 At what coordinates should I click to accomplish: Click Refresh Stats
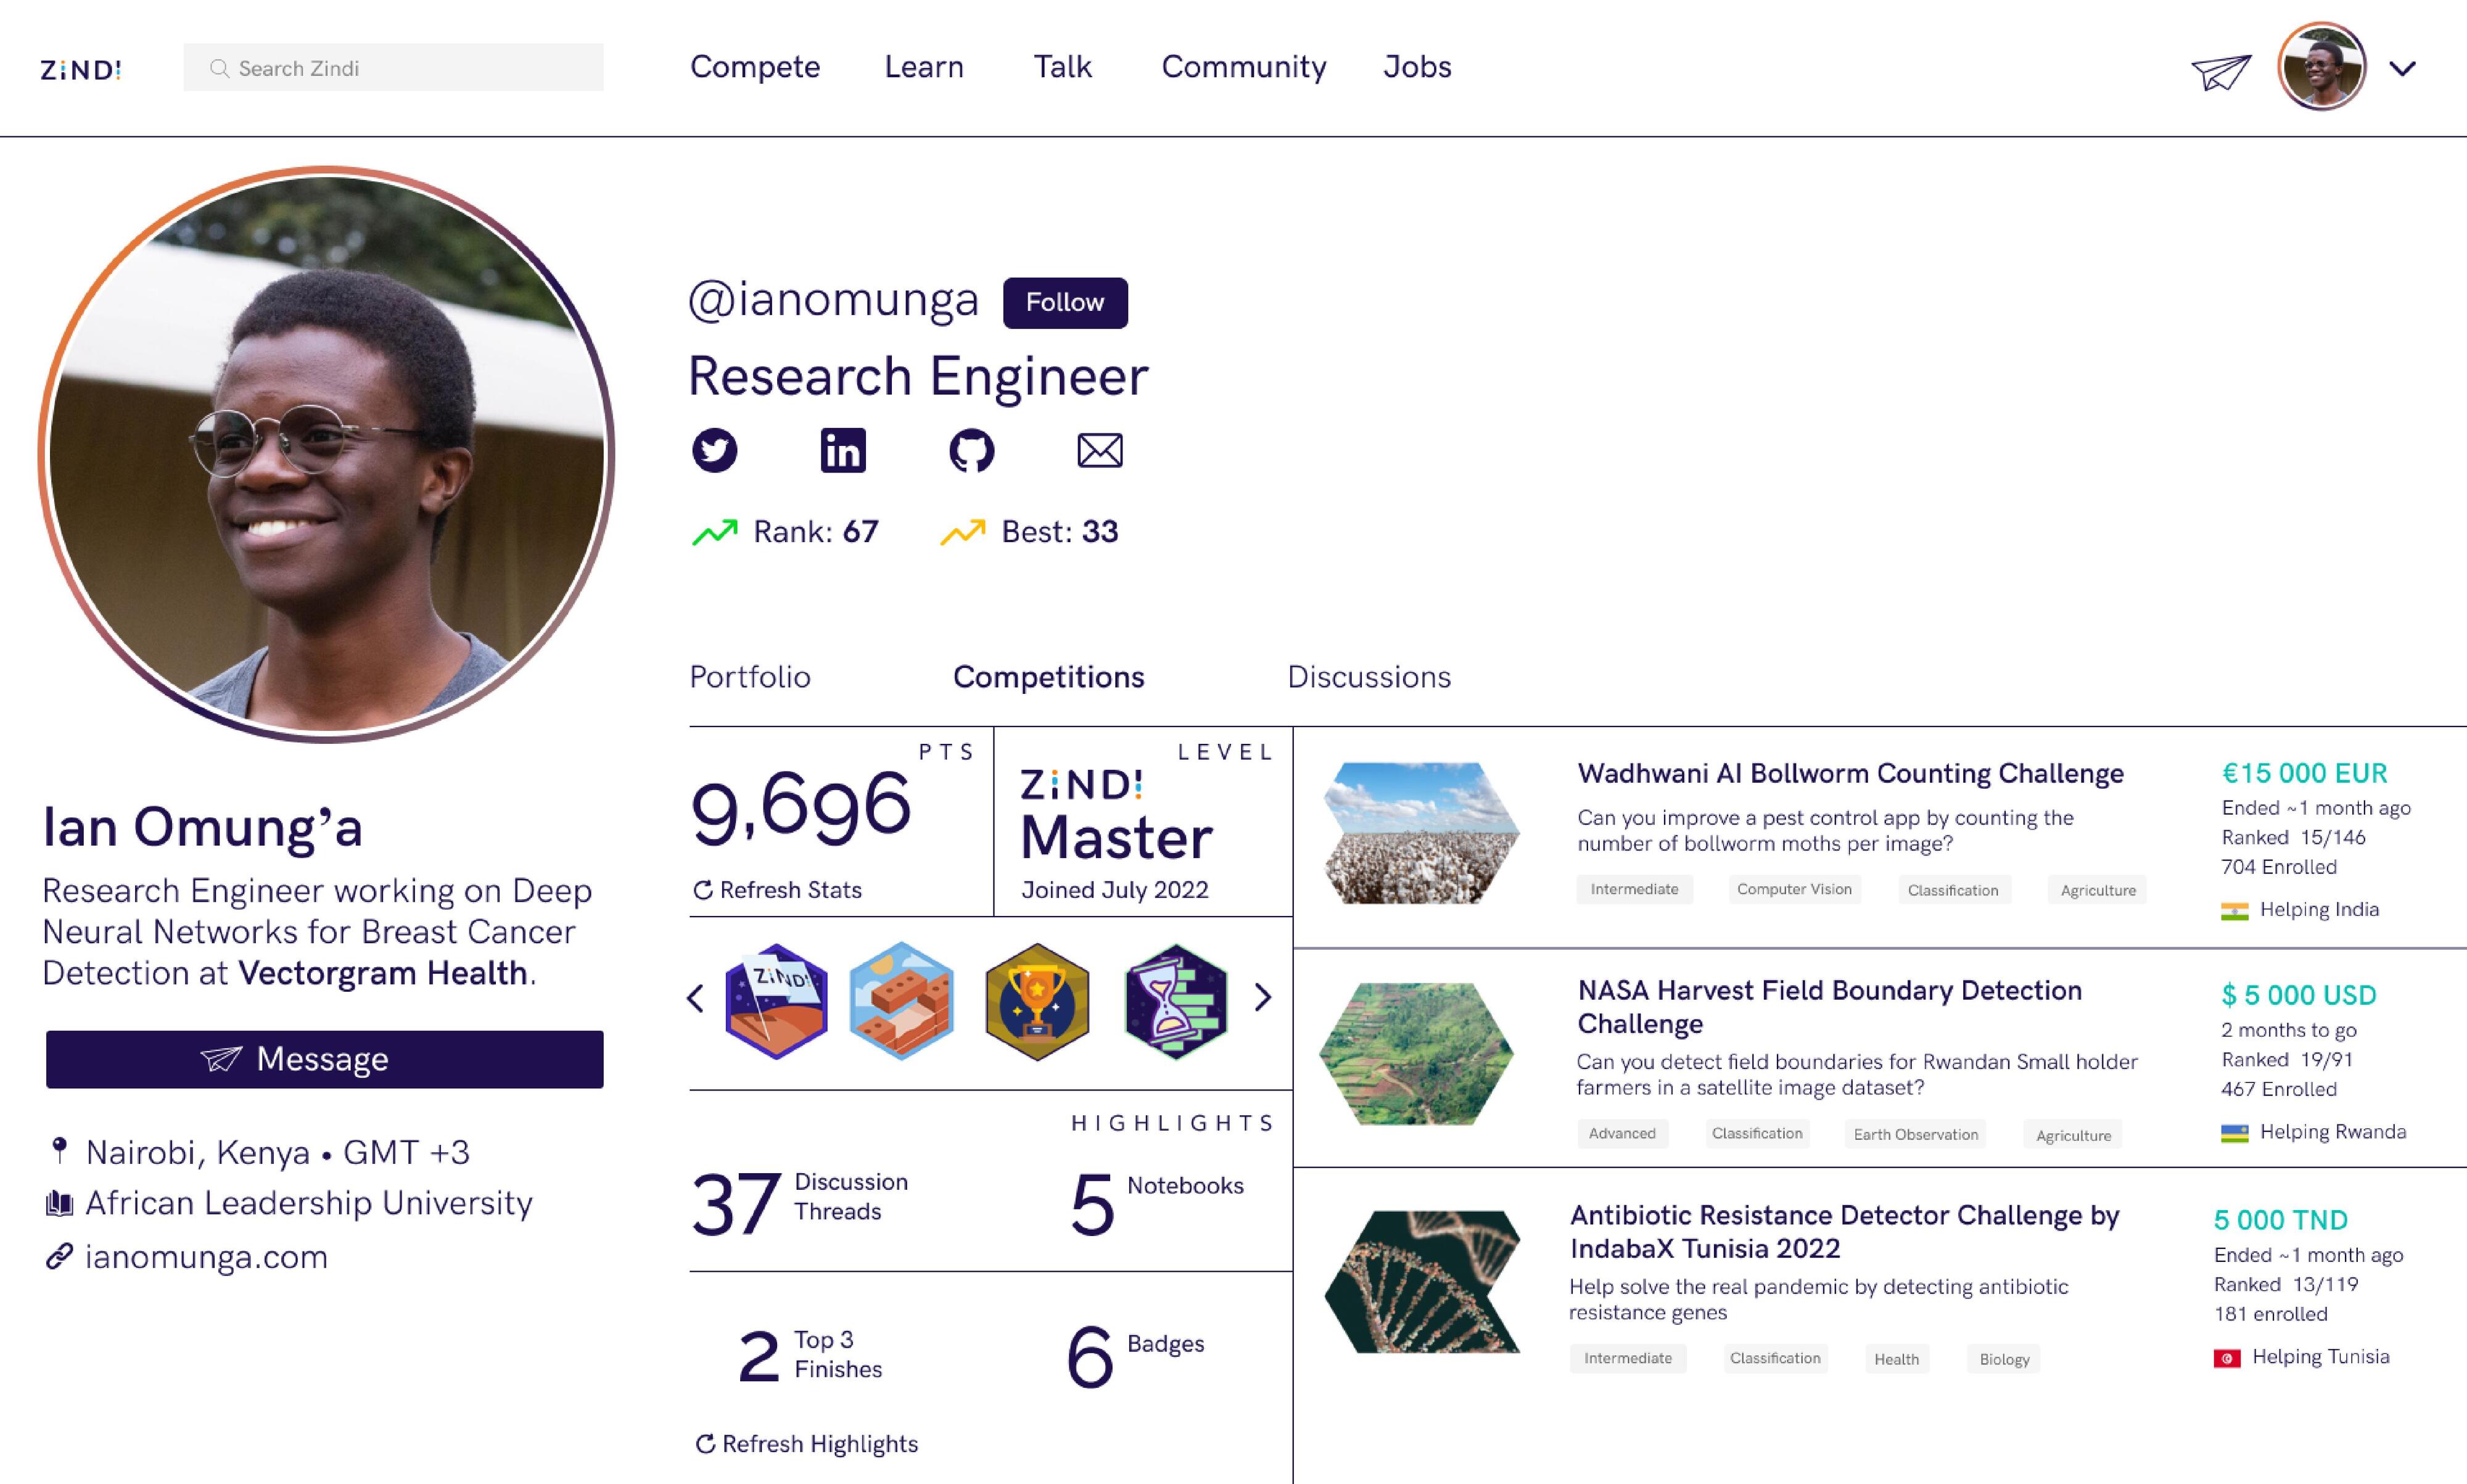777,890
